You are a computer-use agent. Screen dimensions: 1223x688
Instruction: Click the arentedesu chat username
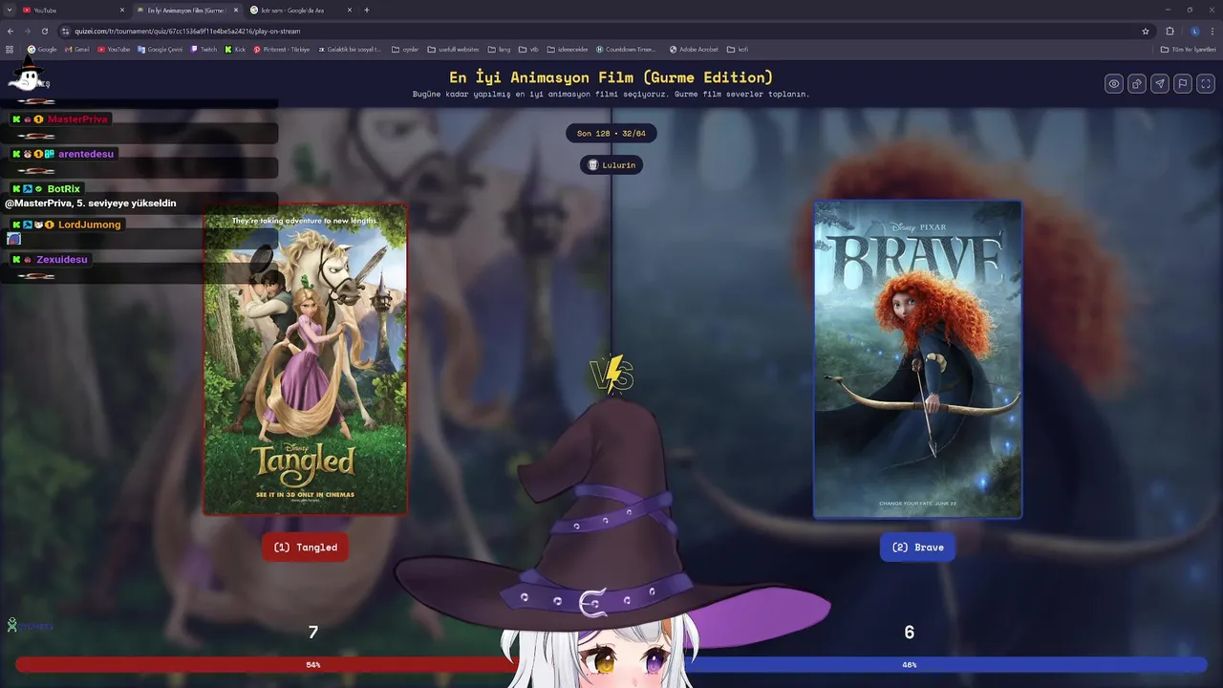click(x=85, y=154)
